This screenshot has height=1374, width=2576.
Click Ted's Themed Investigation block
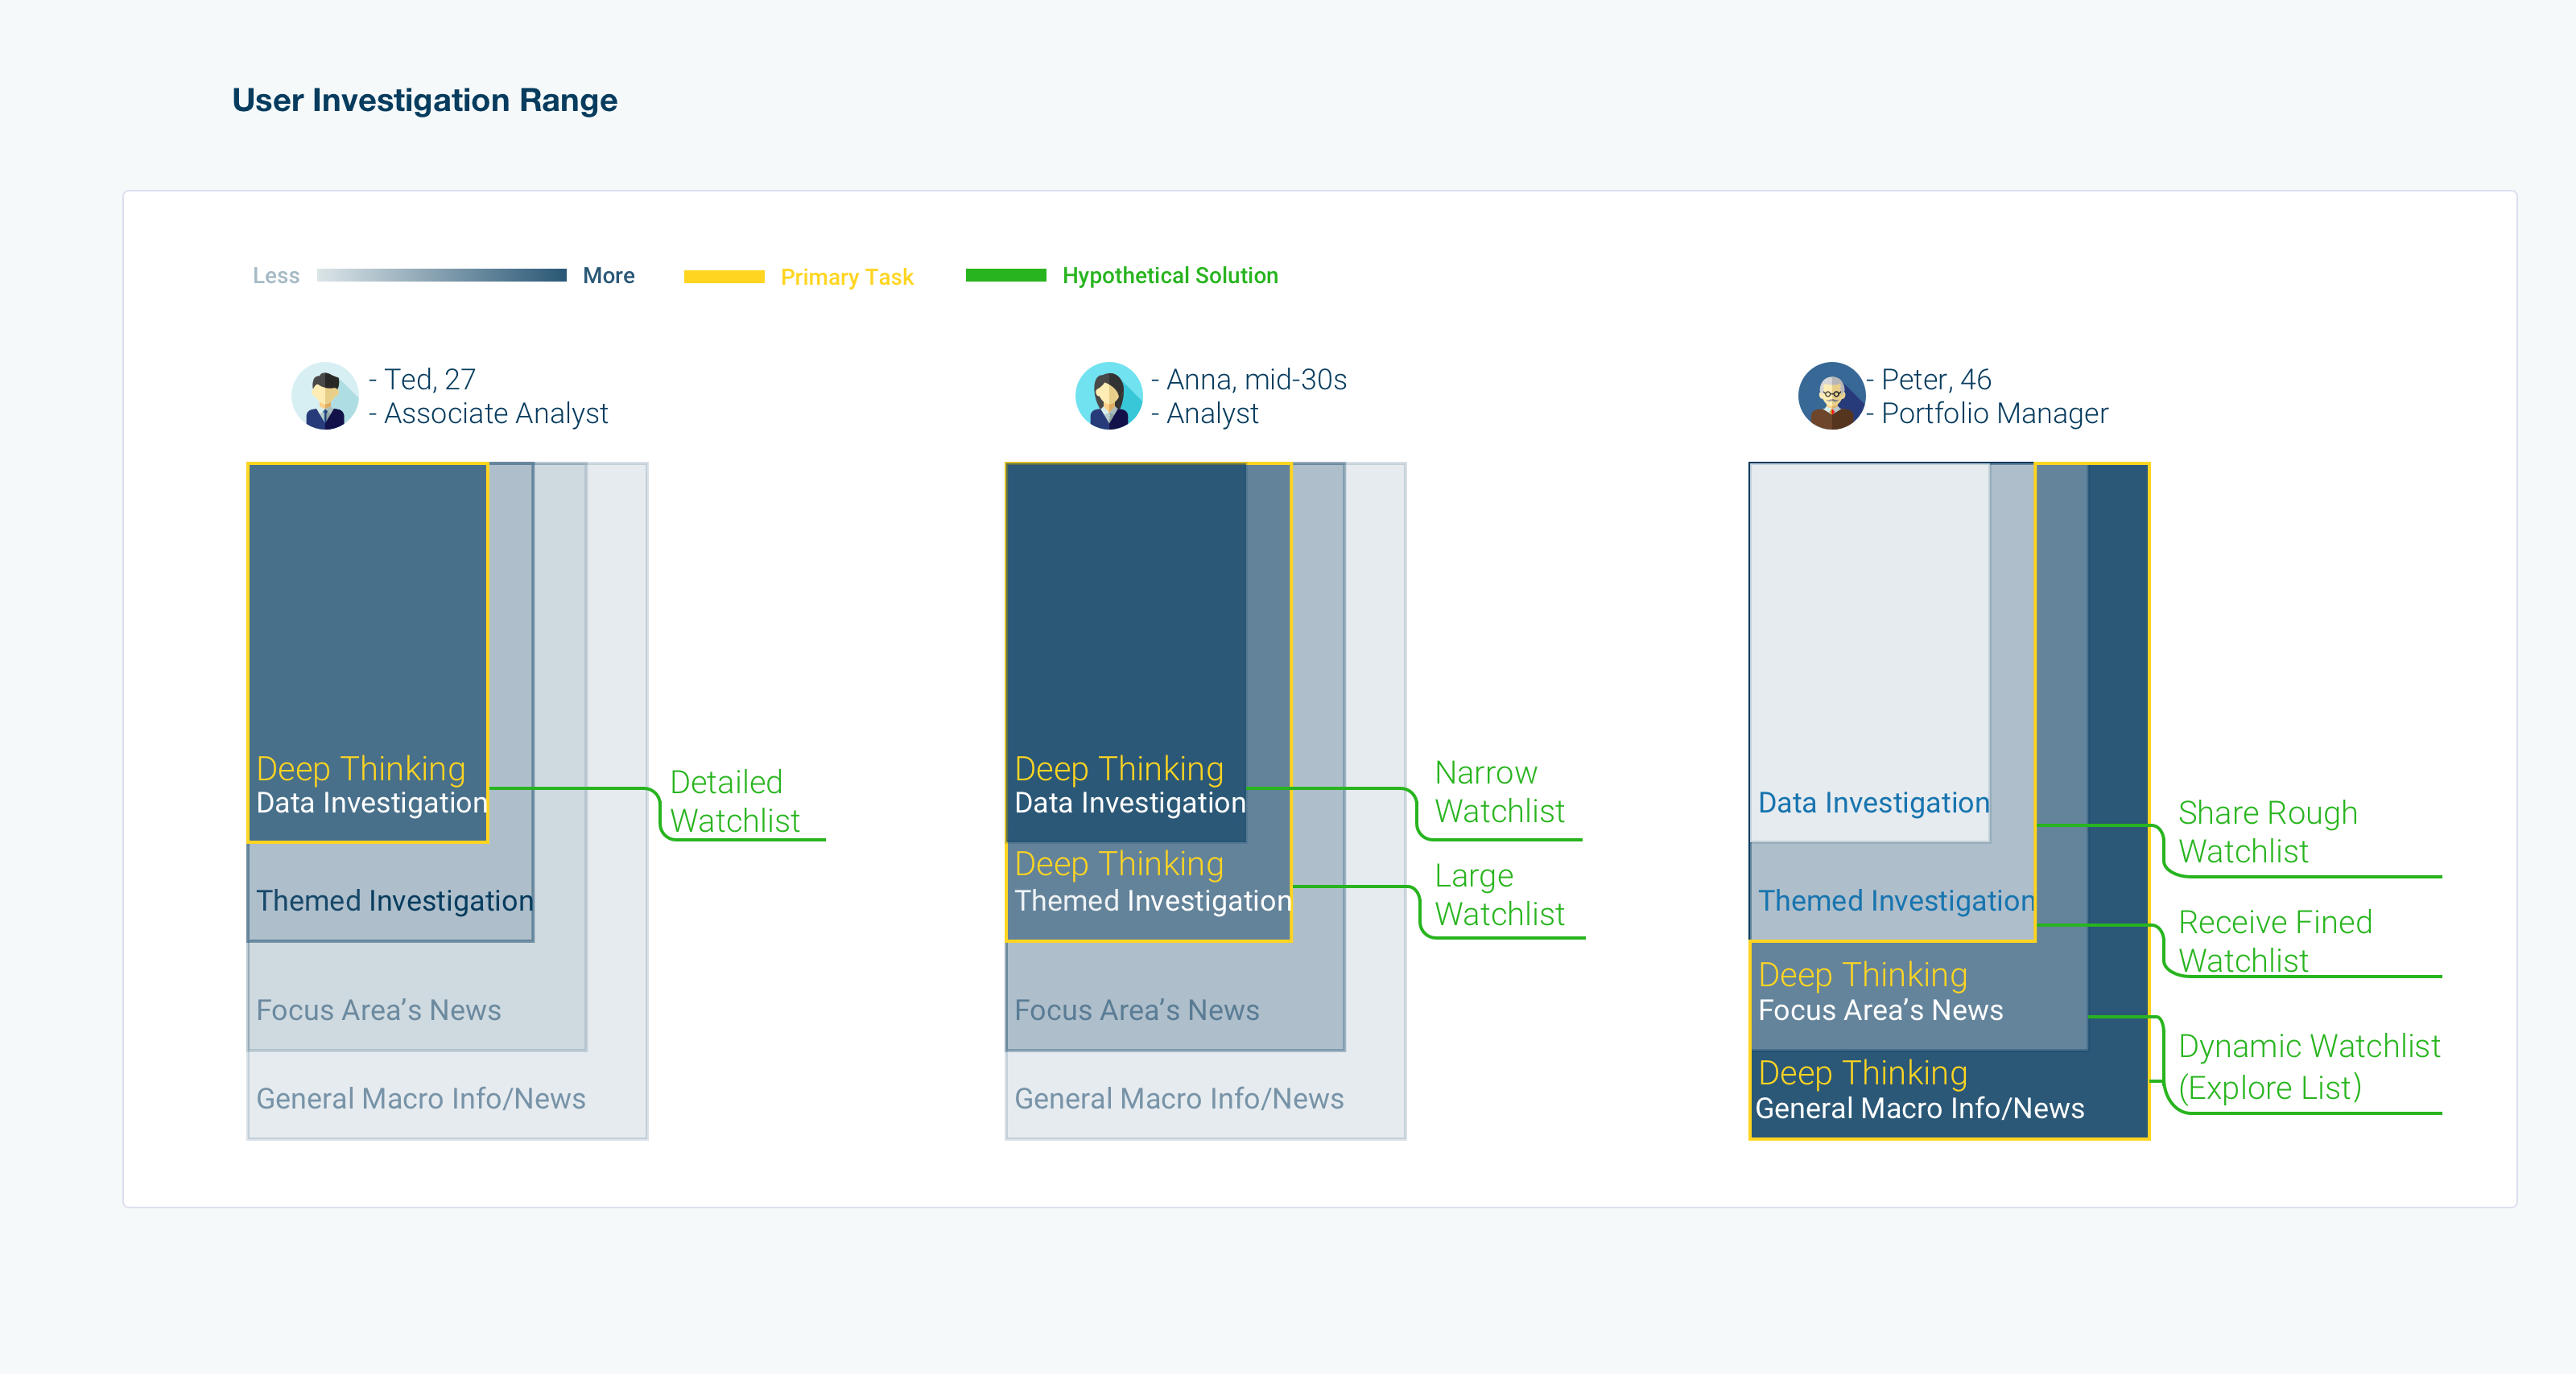(x=394, y=900)
